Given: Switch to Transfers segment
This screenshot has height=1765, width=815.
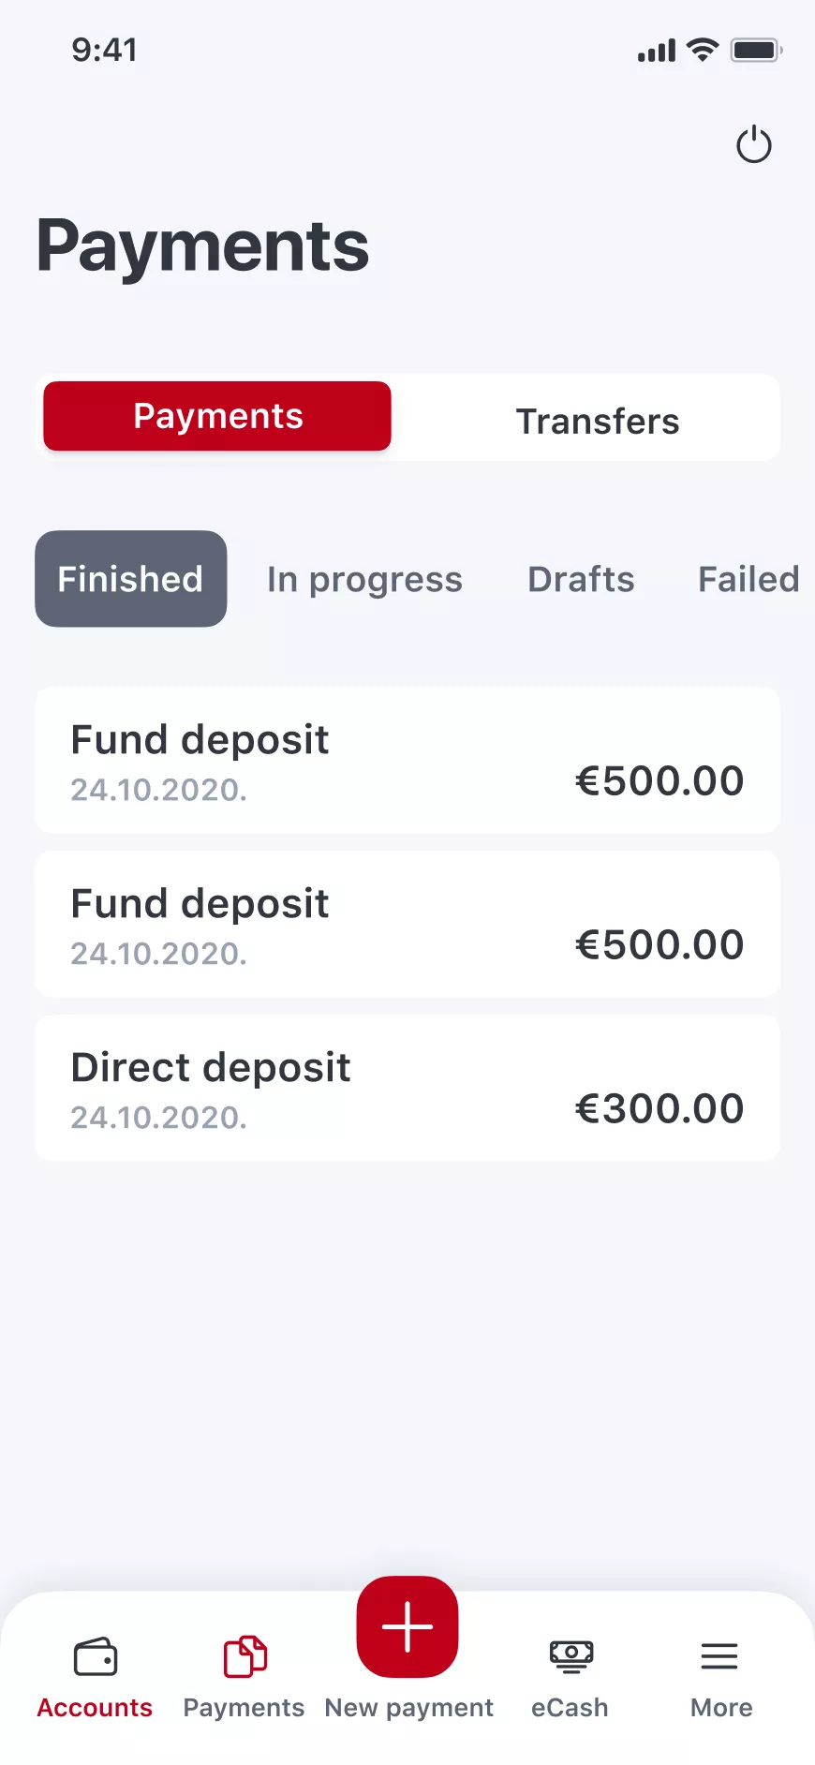Looking at the screenshot, I should click(x=598, y=421).
